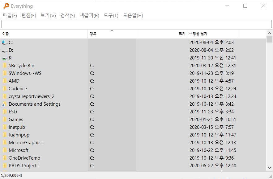273x179 pixels.
Task: Open the 검색(S) menu
Action: point(68,16)
